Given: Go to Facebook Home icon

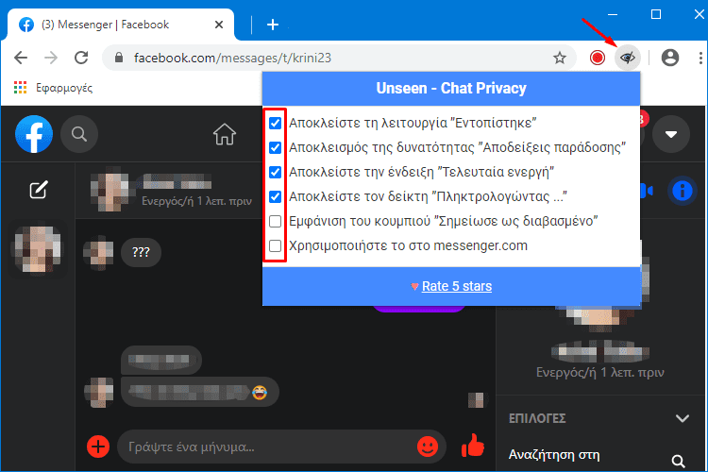Looking at the screenshot, I should pos(225,134).
